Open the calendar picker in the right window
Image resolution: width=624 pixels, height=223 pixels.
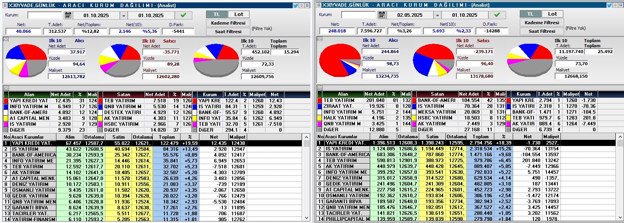[382, 15]
